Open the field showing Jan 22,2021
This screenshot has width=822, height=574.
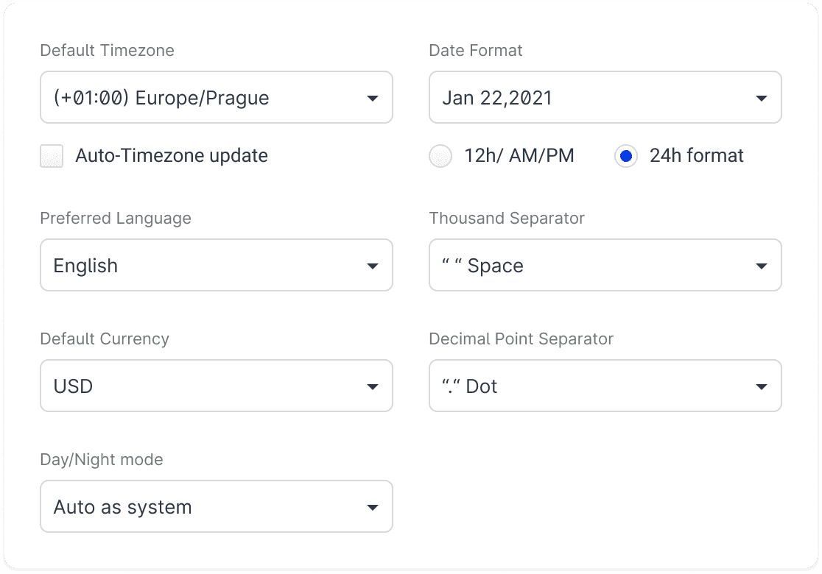[x=589, y=98]
